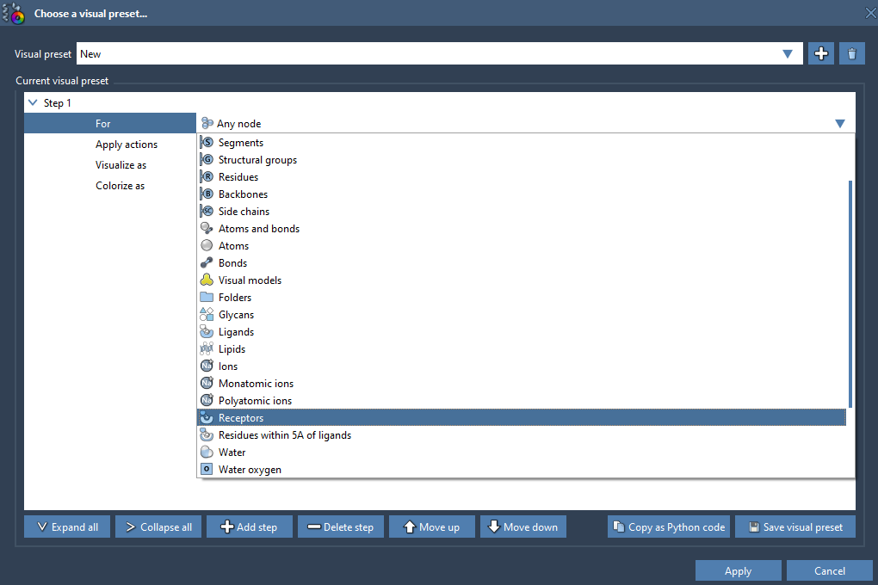Click the delete preset trash icon
878x585 pixels.
pyautogui.click(x=851, y=53)
